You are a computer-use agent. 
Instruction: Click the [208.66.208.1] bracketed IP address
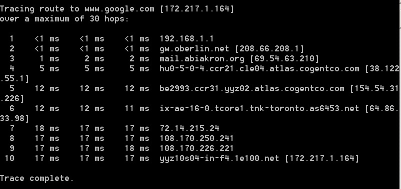(x=269, y=49)
